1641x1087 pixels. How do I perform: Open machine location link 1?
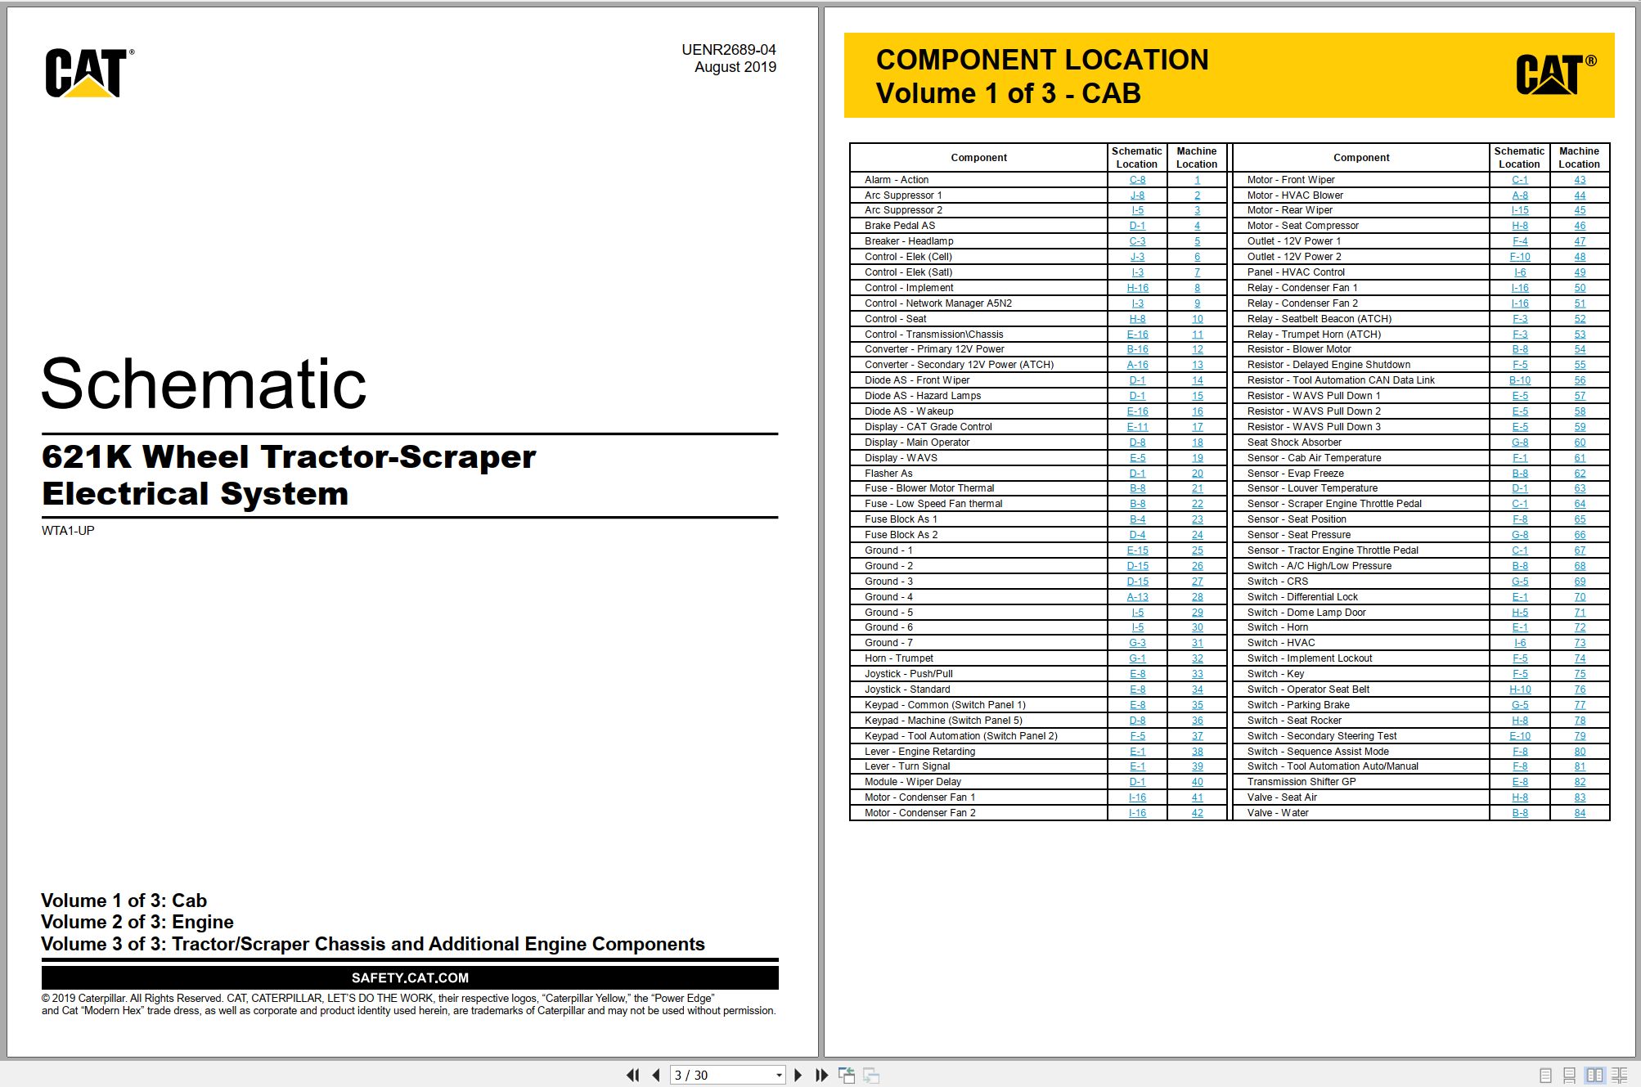pos(1197,180)
